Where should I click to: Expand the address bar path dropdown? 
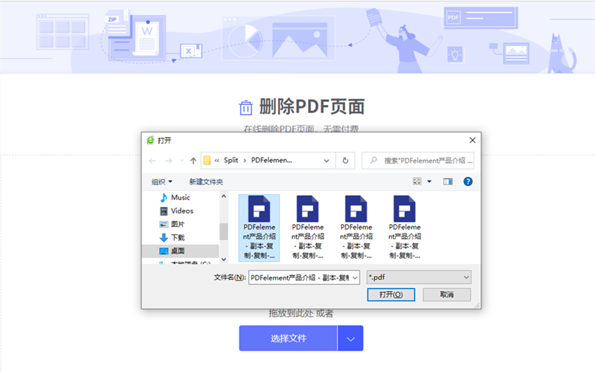(x=327, y=161)
